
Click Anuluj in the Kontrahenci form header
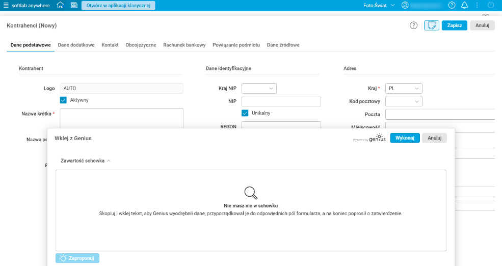(x=482, y=25)
